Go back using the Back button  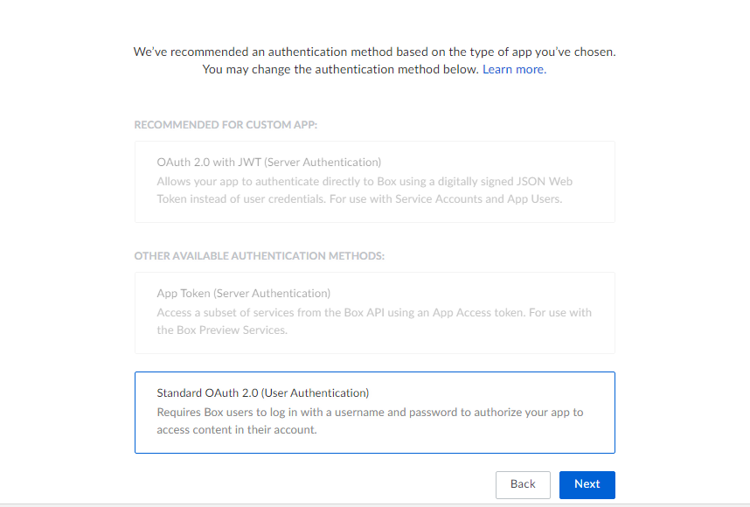523,484
